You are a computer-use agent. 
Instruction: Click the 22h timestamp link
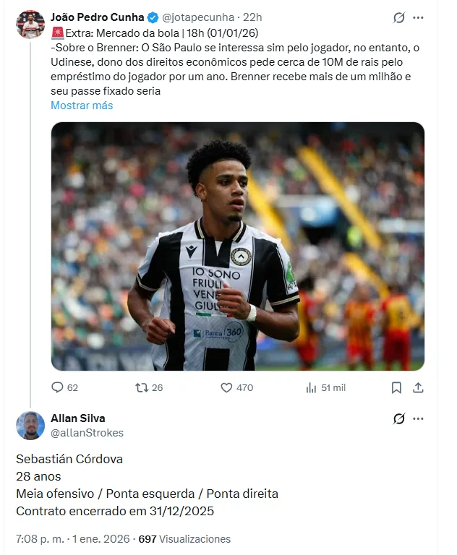252,17
